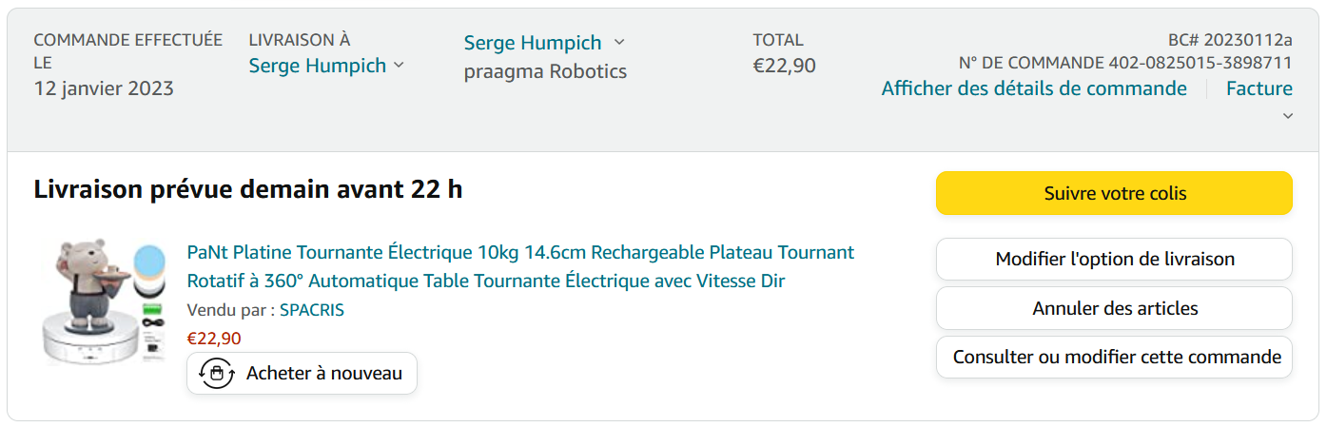Open the turntable product thumbnail image

(x=105, y=303)
